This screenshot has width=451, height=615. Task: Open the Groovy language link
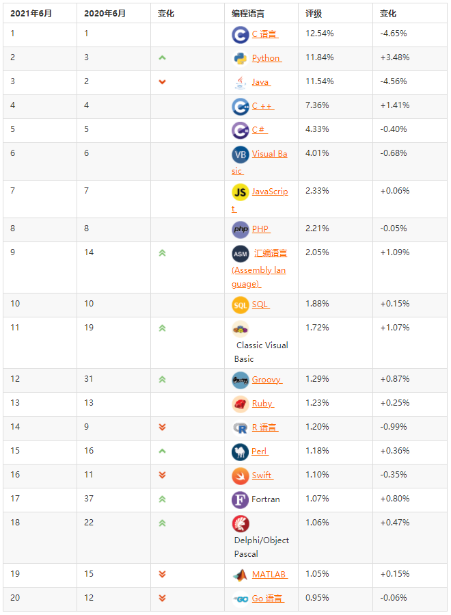pos(266,380)
